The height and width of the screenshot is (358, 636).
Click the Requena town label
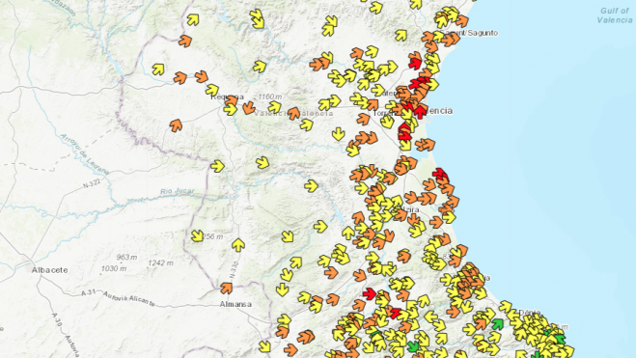[x=227, y=96]
